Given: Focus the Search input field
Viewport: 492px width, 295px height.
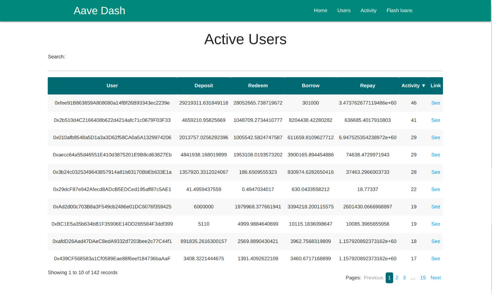Looking at the screenshot, I should pos(245,65).
